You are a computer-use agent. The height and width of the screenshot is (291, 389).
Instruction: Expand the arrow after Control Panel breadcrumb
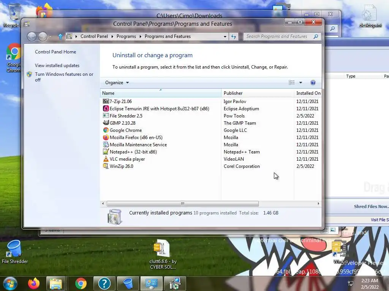pyautogui.click(x=112, y=37)
